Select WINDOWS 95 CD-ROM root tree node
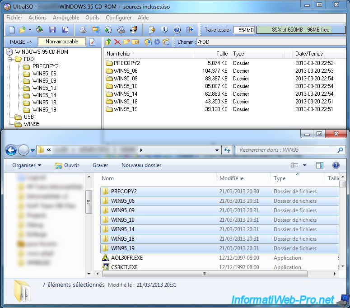This screenshot has height=308, width=350. coord(42,52)
